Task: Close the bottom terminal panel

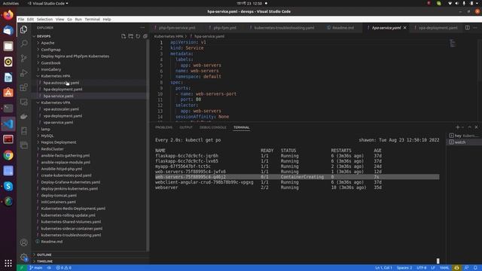Action: pyautogui.click(x=476, y=127)
